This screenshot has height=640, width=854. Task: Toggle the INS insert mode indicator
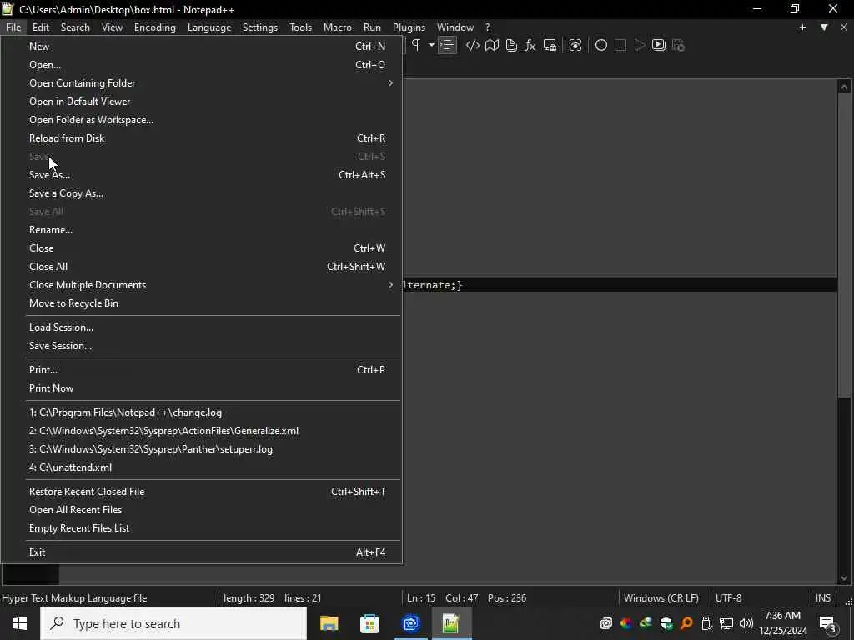click(823, 598)
